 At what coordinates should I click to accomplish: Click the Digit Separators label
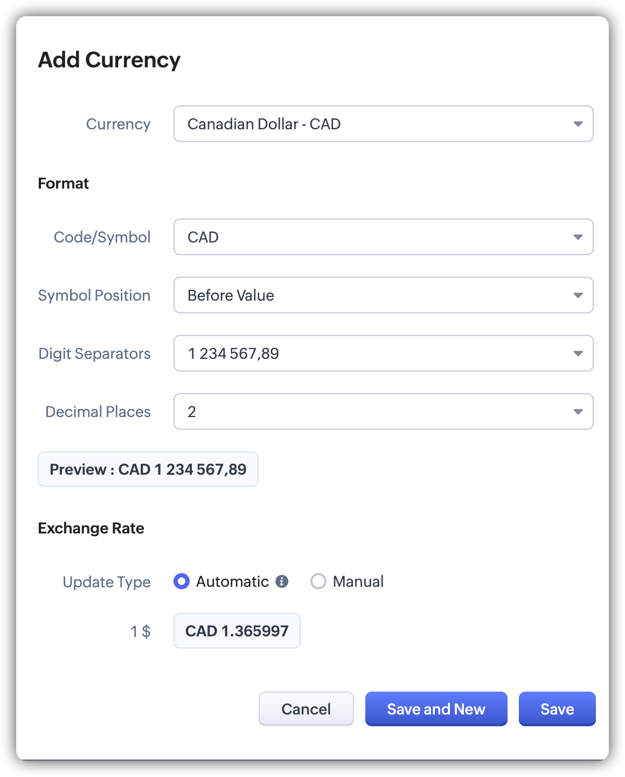coord(94,353)
